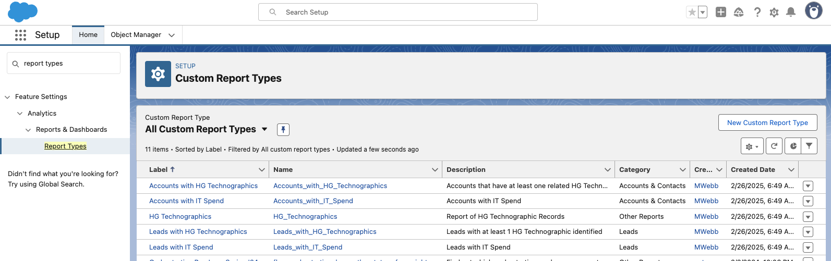Collapse the Feature Settings tree node
The width and height of the screenshot is (831, 261).
7,97
